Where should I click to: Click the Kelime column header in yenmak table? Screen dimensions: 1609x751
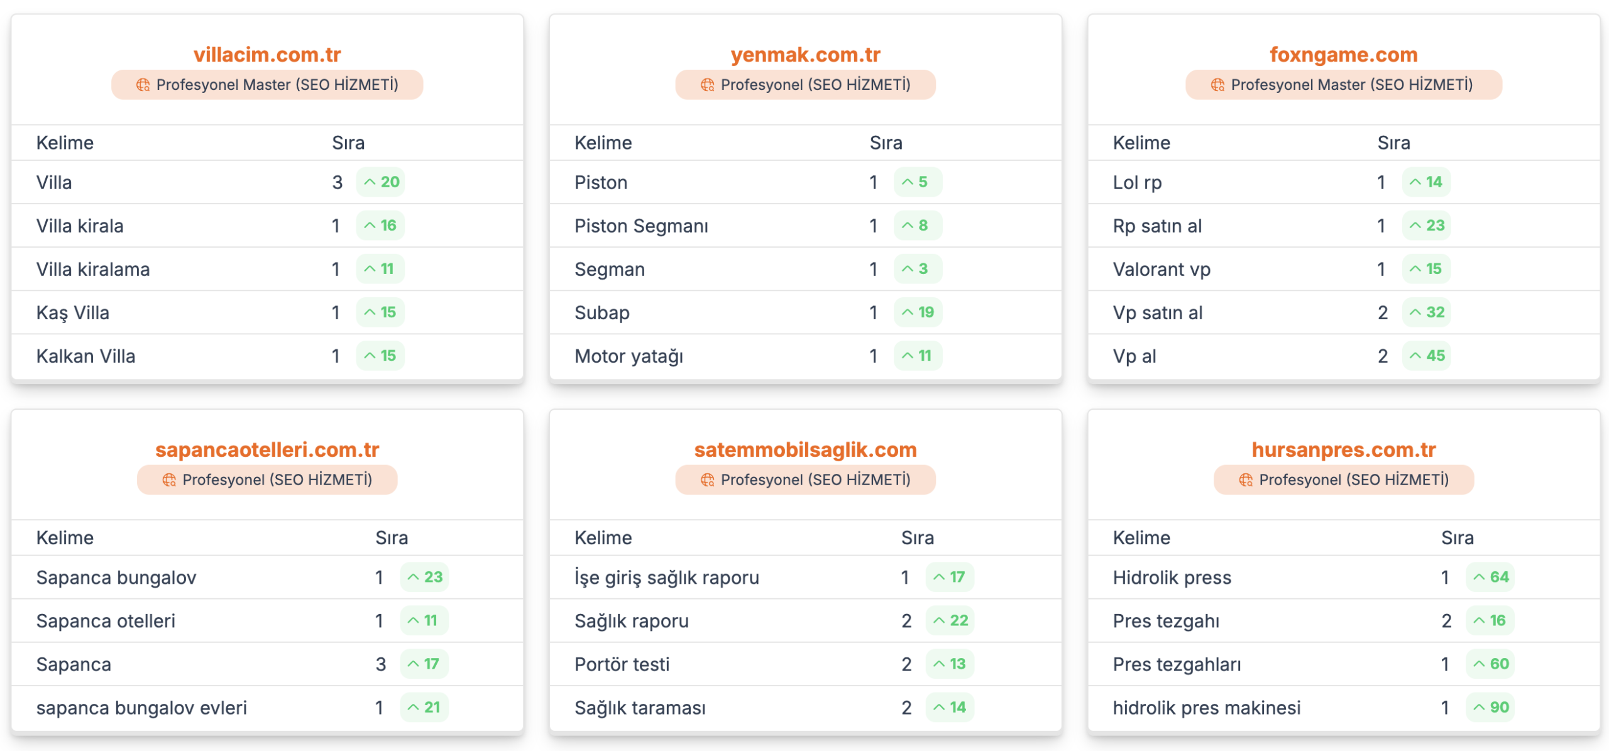click(x=603, y=143)
